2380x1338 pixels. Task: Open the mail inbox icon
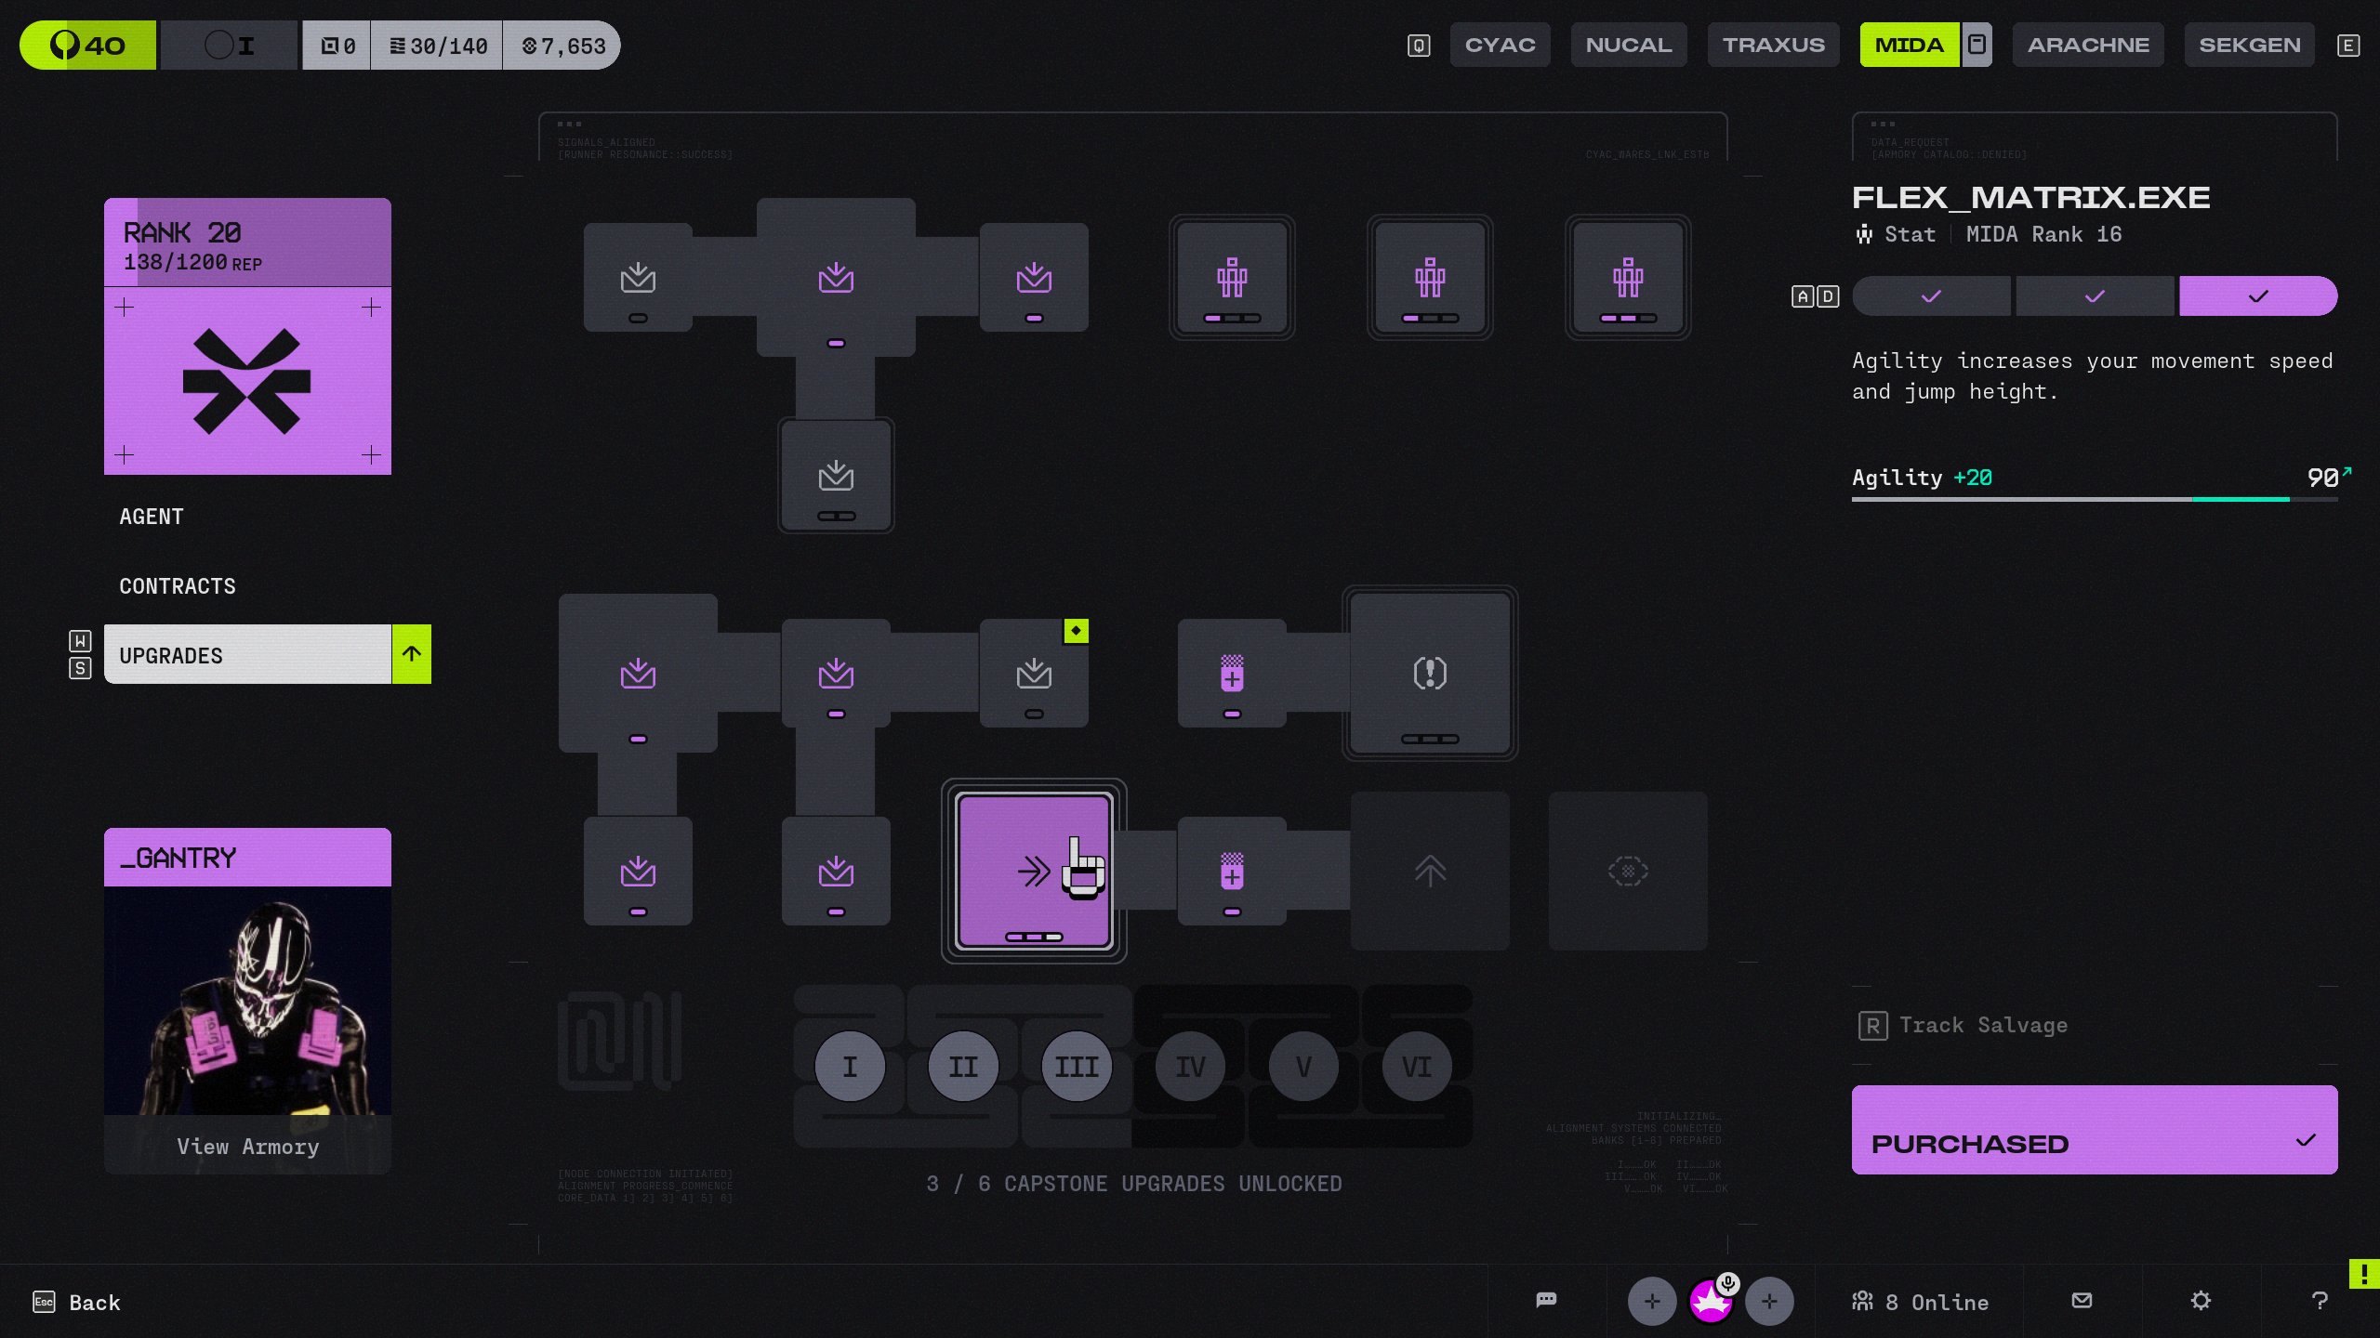tap(2082, 1301)
